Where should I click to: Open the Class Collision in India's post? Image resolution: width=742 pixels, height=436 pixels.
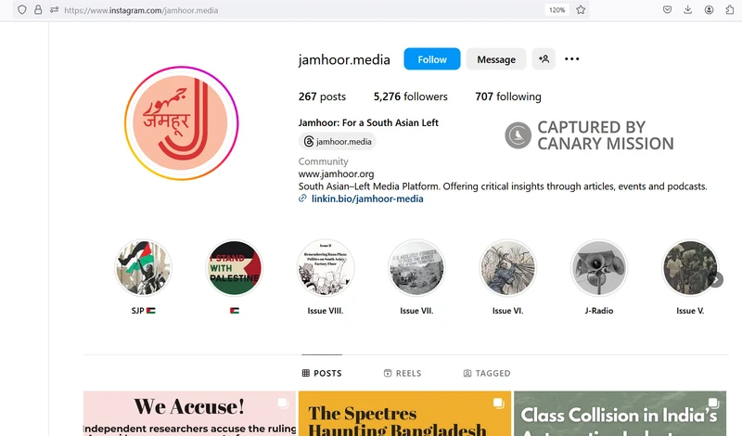pos(620,414)
